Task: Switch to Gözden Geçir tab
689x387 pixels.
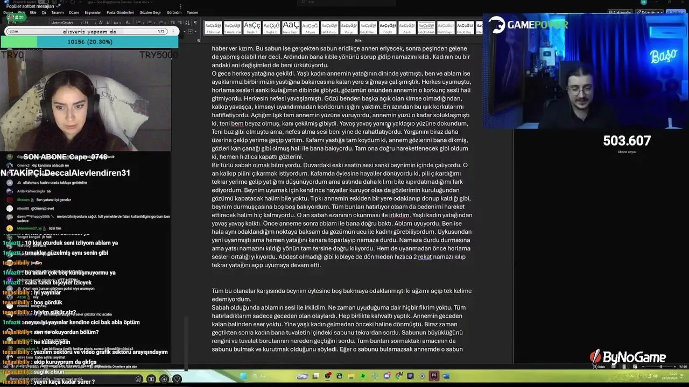Action: click(150, 12)
